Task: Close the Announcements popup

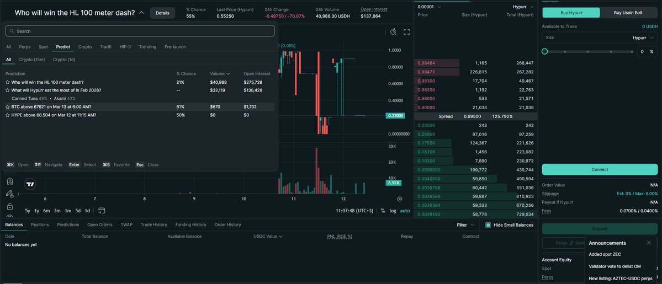Action: click(x=649, y=243)
